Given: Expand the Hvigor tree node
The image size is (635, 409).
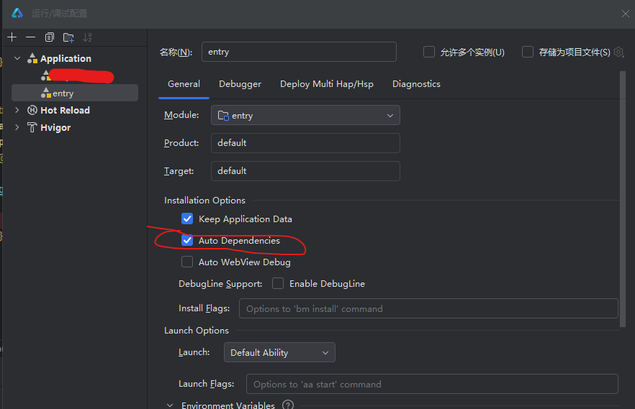Looking at the screenshot, I should (17, 127).
